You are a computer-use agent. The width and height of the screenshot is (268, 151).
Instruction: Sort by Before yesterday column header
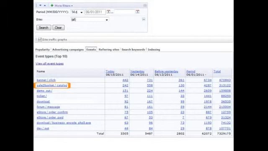click(167, 71)
